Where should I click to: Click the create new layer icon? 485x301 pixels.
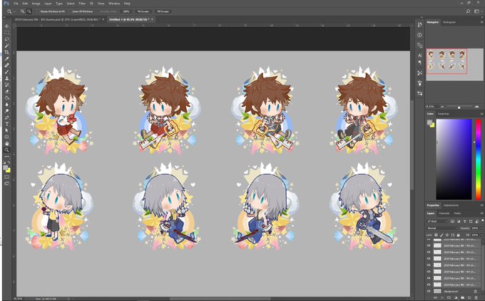tap(469, 298)
